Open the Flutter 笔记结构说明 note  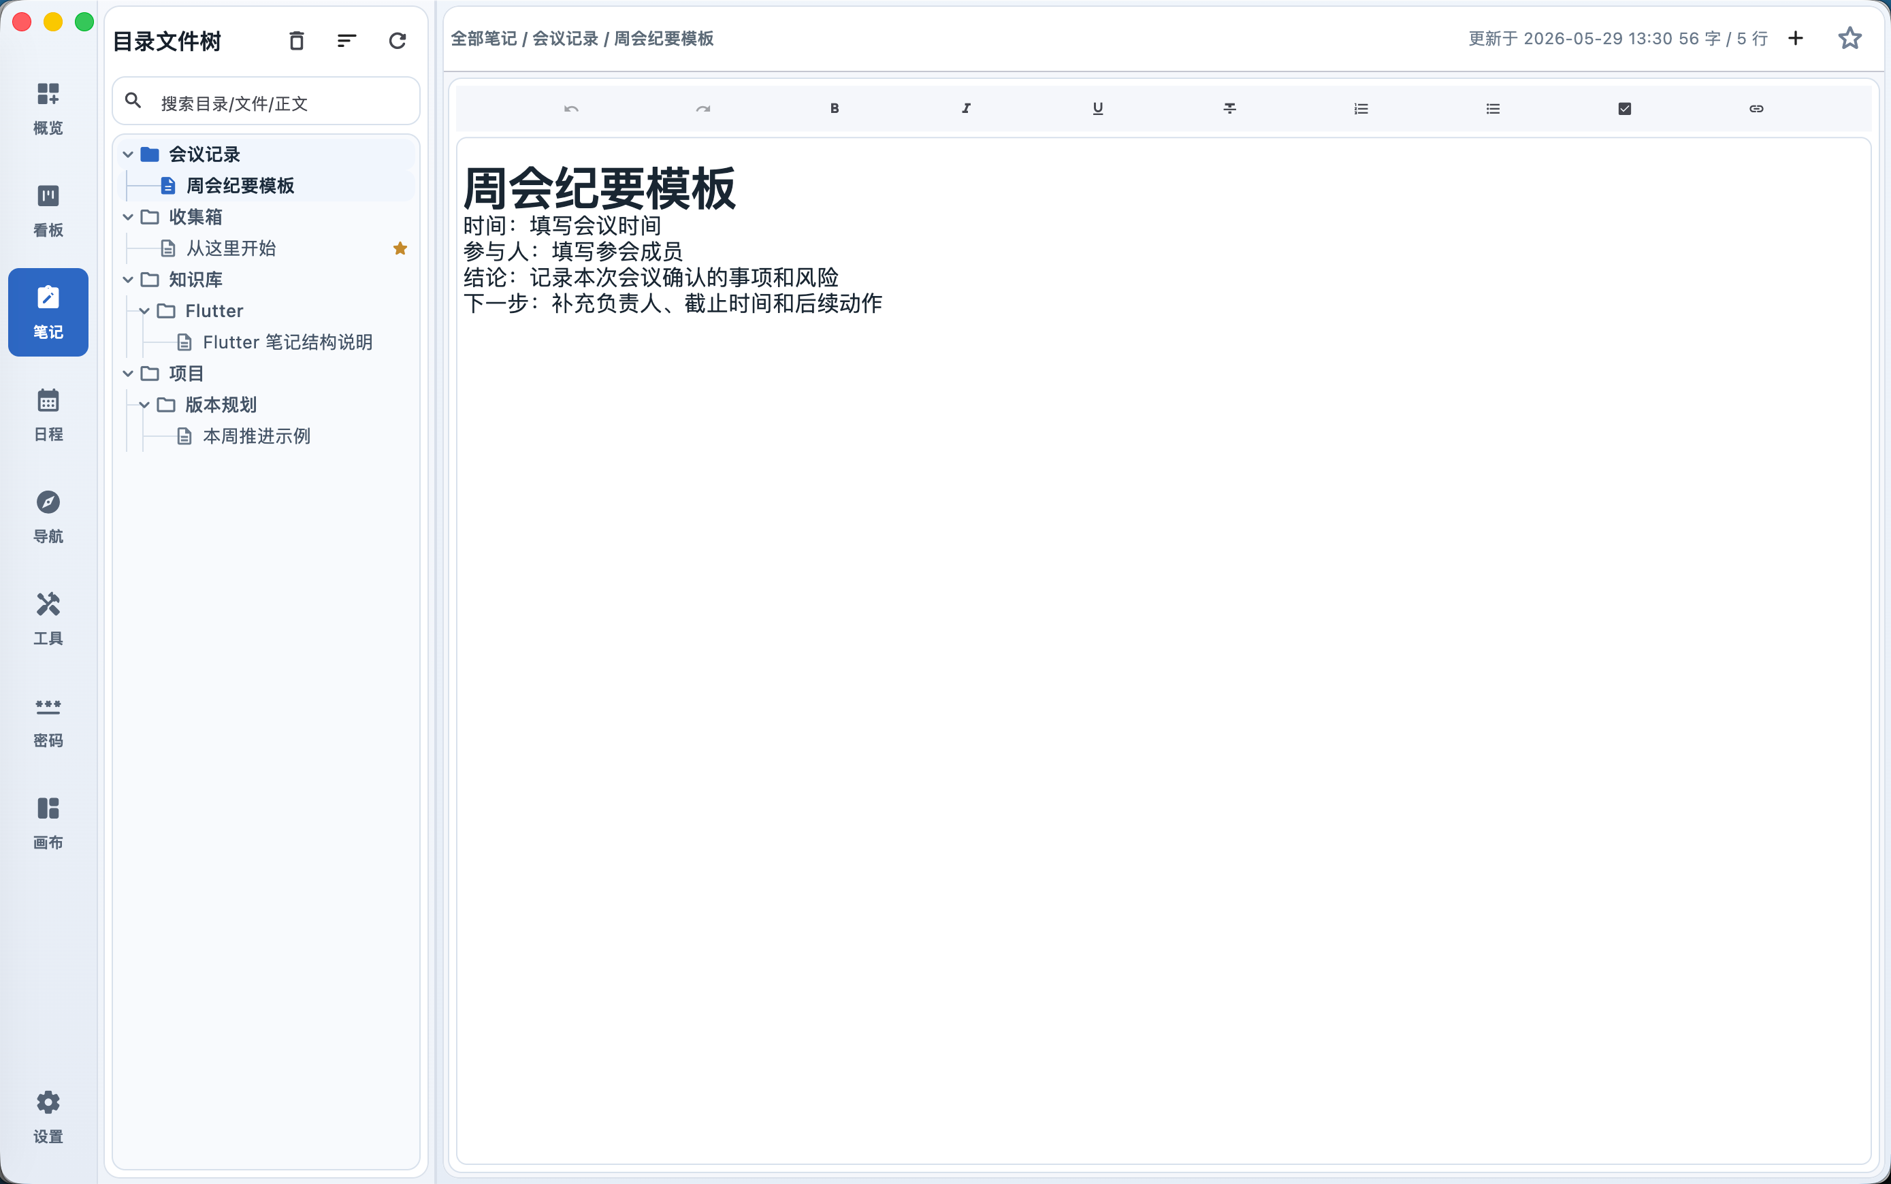coord(265,342)
